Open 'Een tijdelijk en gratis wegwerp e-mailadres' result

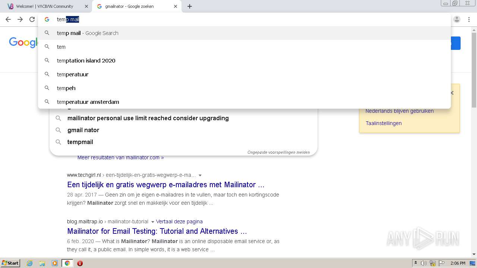165,185
